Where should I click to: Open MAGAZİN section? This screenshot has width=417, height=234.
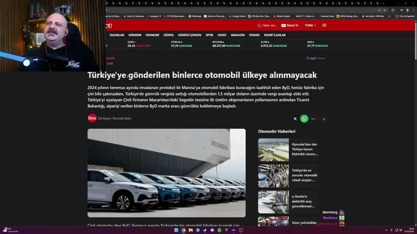click(x=238, y=35)
